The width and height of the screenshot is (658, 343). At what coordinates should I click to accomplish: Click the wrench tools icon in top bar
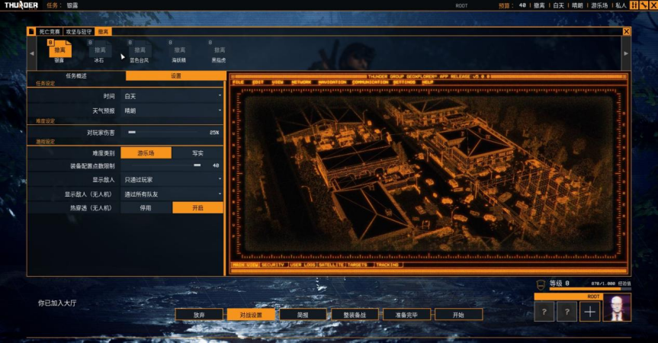click(x=643, y=5)
